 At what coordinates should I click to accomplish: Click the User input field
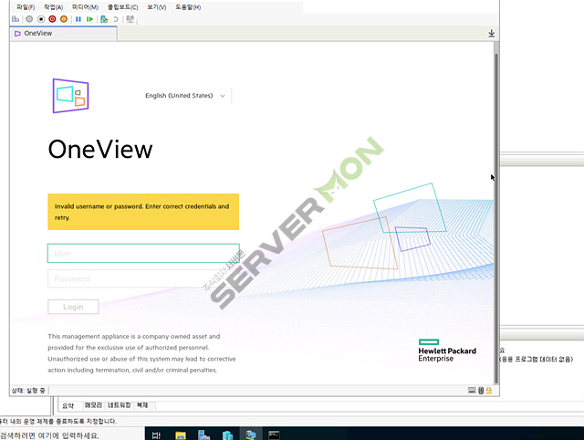[143, 254]
